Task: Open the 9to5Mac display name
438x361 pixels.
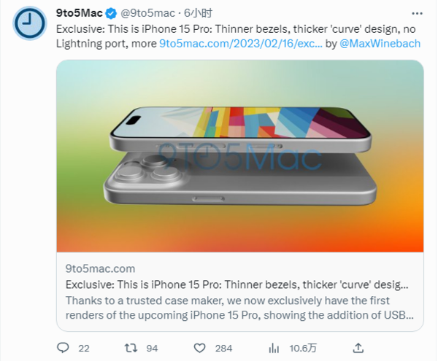Action: point(80,13)
